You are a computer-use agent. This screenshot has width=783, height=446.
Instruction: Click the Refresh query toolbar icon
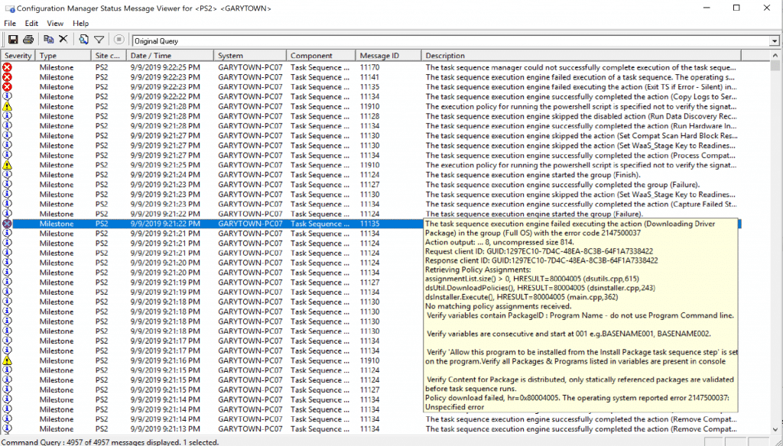tap(83, 40)
